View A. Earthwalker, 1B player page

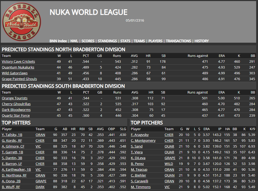coord(16,169)
